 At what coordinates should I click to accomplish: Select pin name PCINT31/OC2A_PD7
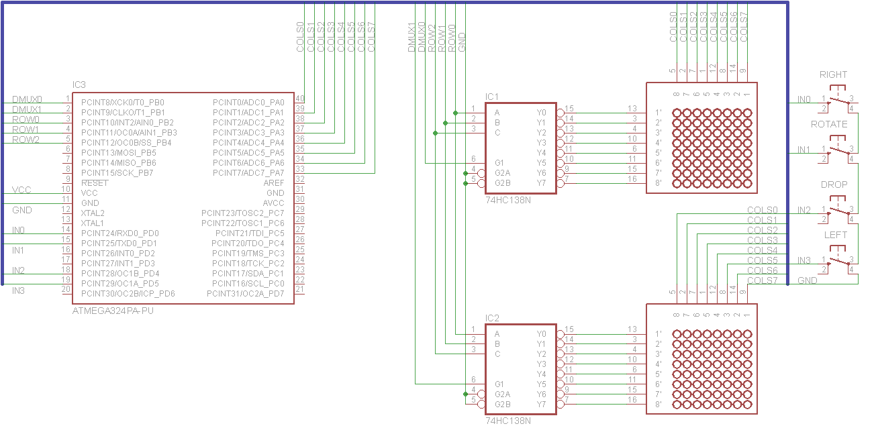point(246,293)
